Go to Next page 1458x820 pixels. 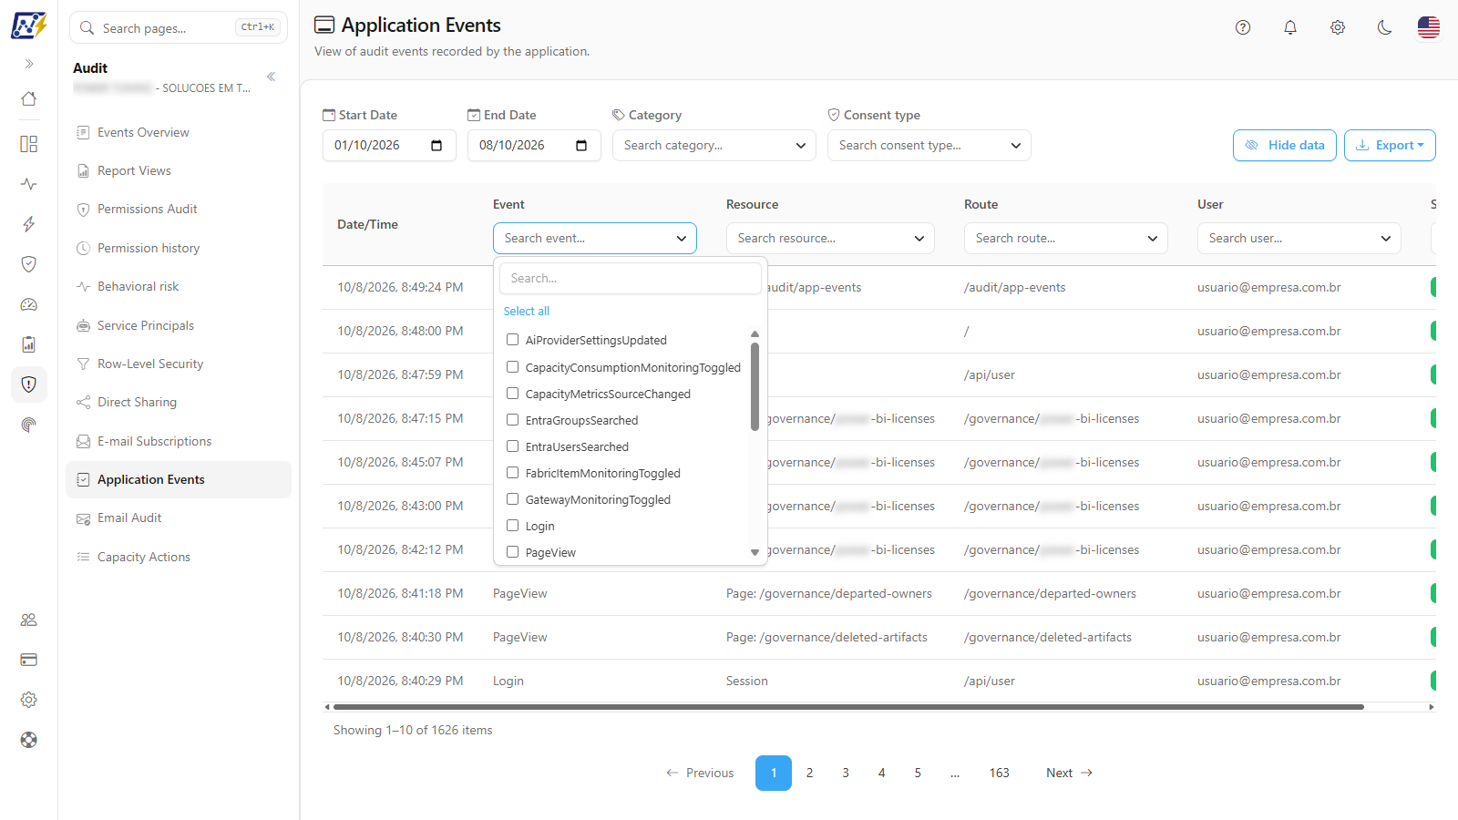pos(1069,774)
